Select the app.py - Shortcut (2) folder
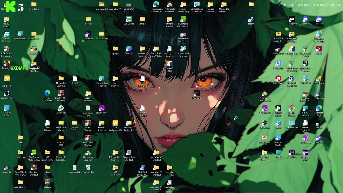 [183, 7]
